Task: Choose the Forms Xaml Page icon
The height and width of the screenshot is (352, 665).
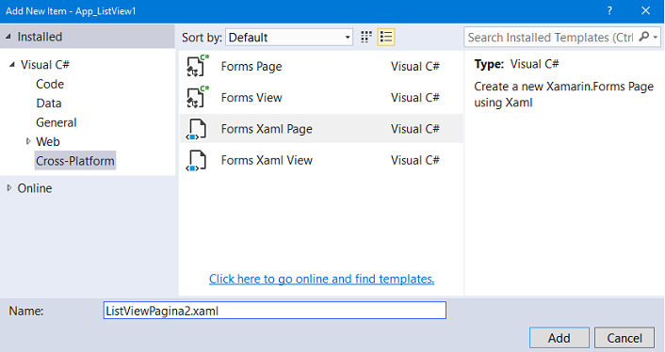Action: pyautogui.click(x=196, y=129)
